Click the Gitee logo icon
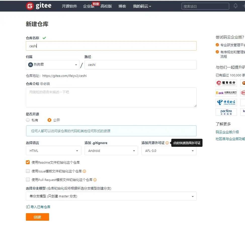This screenshot has width=245, height=228. [x=30, y=6]
